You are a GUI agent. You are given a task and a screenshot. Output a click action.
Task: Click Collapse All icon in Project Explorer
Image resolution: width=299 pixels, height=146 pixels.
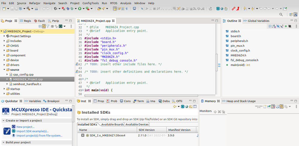[40, 26]
